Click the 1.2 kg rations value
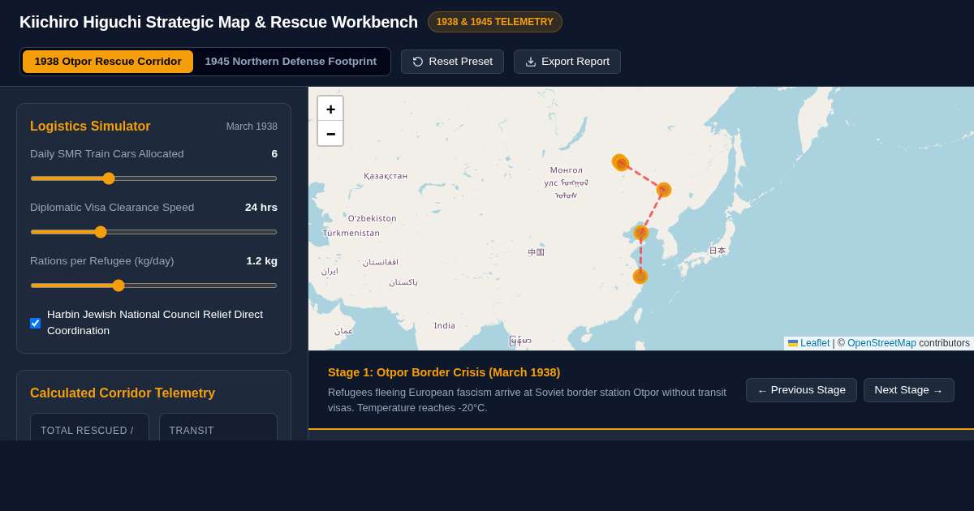 pos(262,261)
